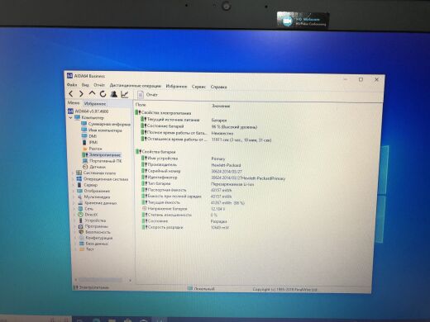Open the IPMI tree item
Viewport: 430px width, 322px height.
pyautogui.click(x=90, y=142)
